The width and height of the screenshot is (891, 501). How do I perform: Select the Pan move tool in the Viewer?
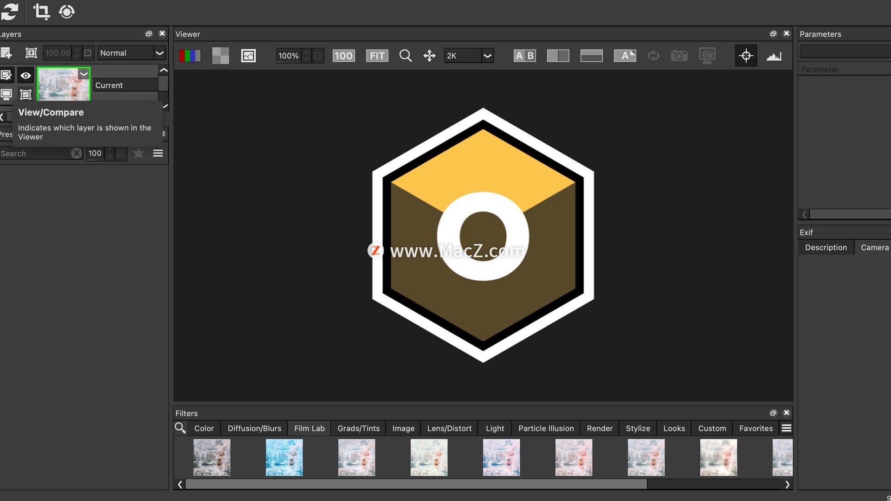coord(429,56)
